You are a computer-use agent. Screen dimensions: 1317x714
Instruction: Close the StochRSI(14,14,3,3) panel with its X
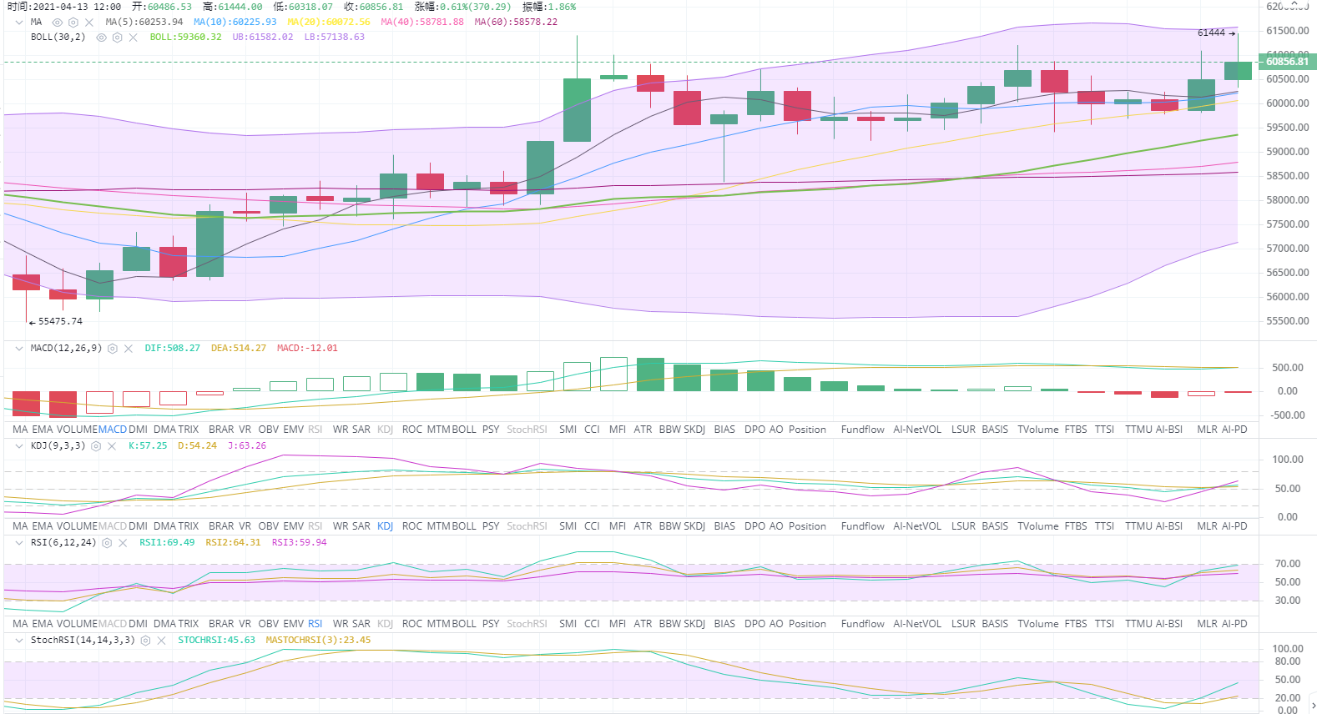coord(161,641)
